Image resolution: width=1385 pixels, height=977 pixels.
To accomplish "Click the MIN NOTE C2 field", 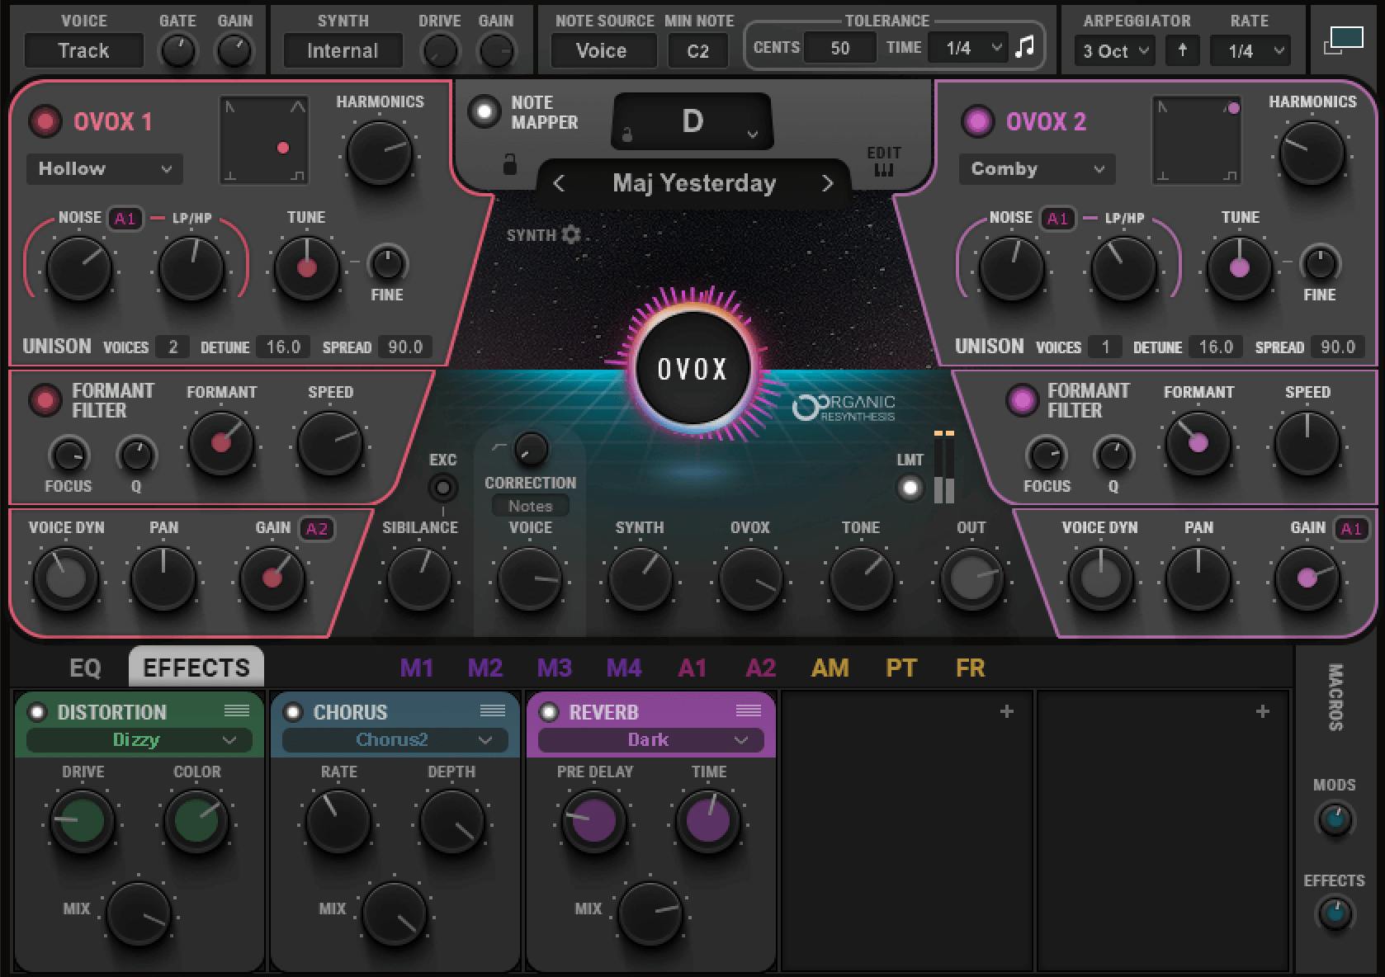I will click(697, 51).
